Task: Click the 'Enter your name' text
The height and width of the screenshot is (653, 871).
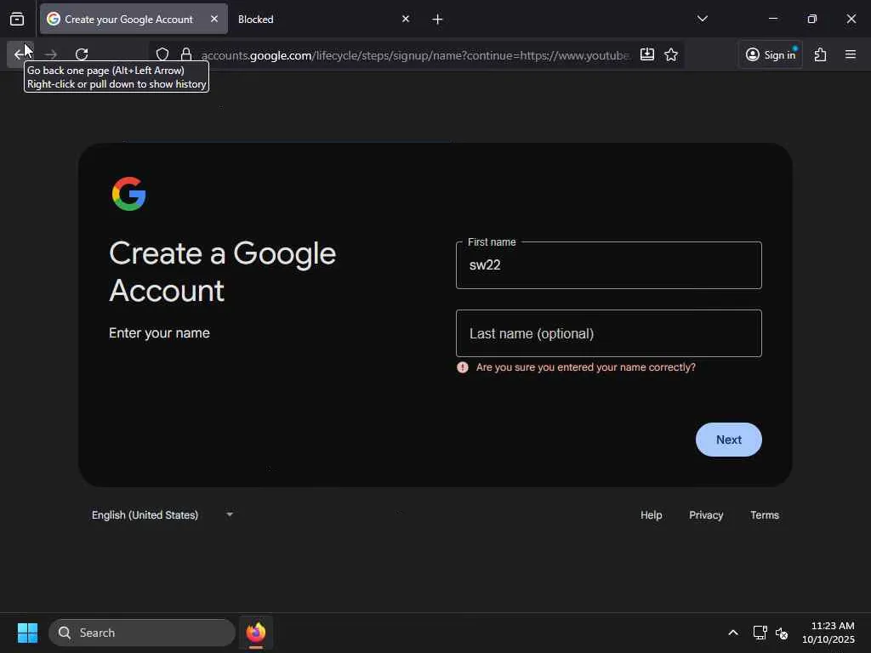Action: pyautogui.click(x=159, y=332)
